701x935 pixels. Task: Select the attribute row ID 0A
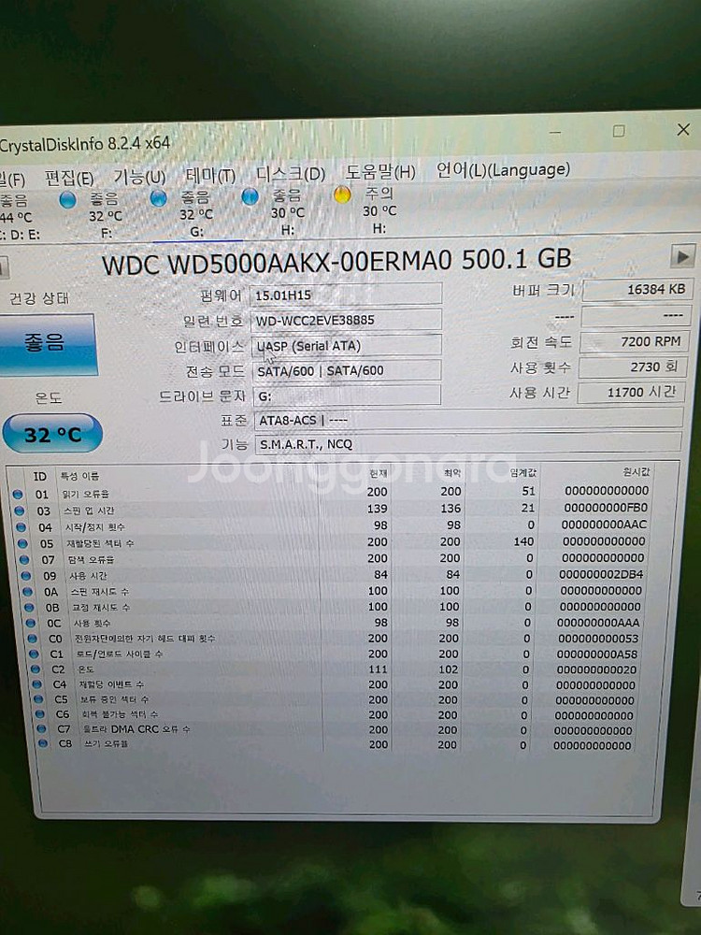[x=334, y=591]
